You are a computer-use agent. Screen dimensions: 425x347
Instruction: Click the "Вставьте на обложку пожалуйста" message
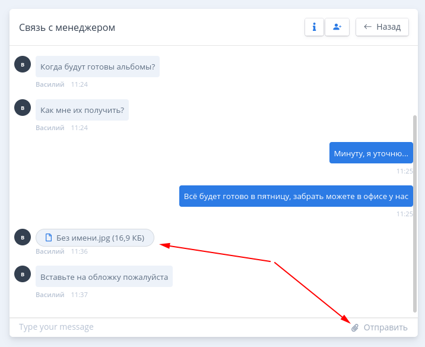(104, 277)
